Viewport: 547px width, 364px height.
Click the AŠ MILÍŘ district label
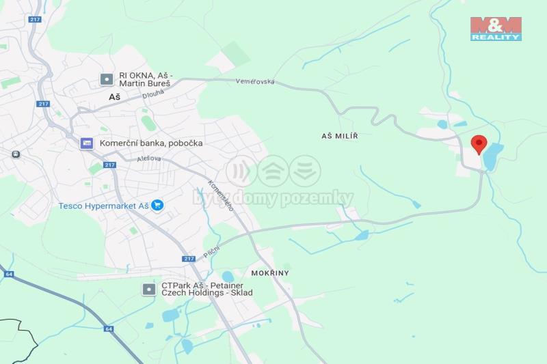tap(340, 136)
